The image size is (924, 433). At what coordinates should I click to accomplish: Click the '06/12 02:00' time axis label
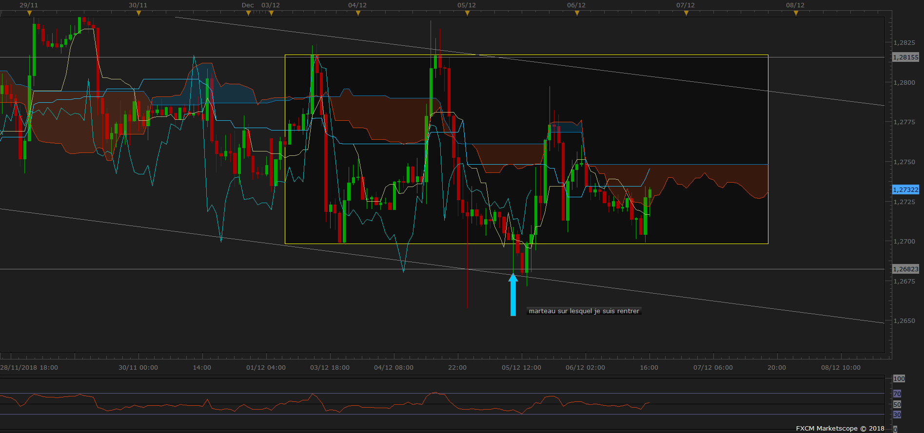586,368
